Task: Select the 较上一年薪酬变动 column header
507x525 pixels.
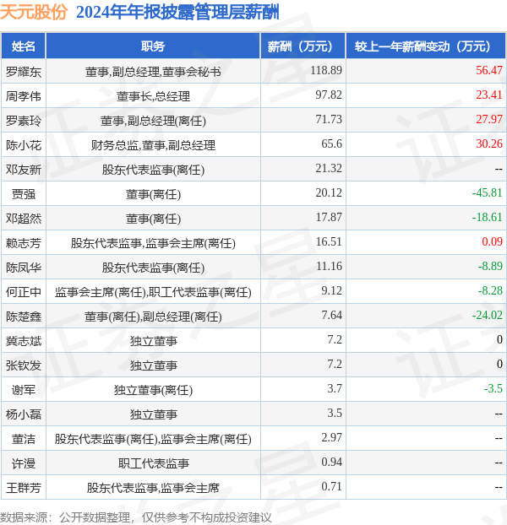Action: pyautogui.click(x=426, y=46)
